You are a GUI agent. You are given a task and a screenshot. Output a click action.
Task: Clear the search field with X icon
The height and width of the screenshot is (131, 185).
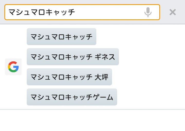click(x=172, y=12)
